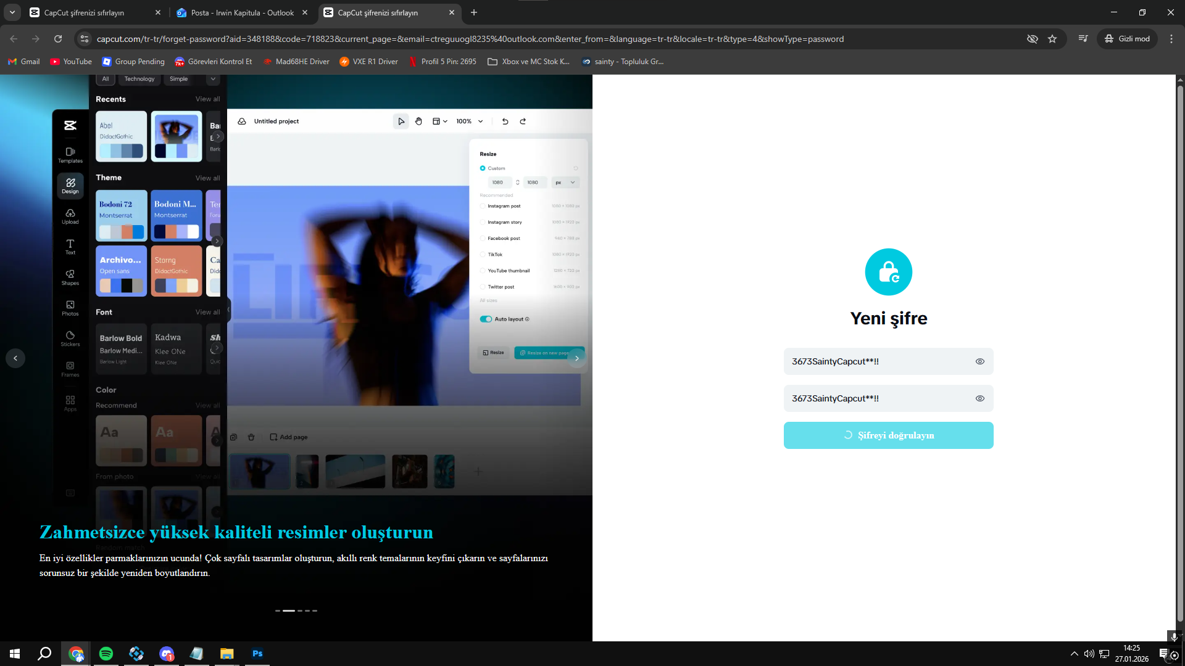Image resolution: width=1185 pixels, height=666 pixels.
Task: Advance to the next carousel slide
Action: (577, 358)
